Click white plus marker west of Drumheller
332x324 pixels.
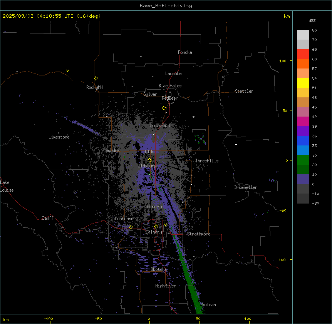pos(236,144)
